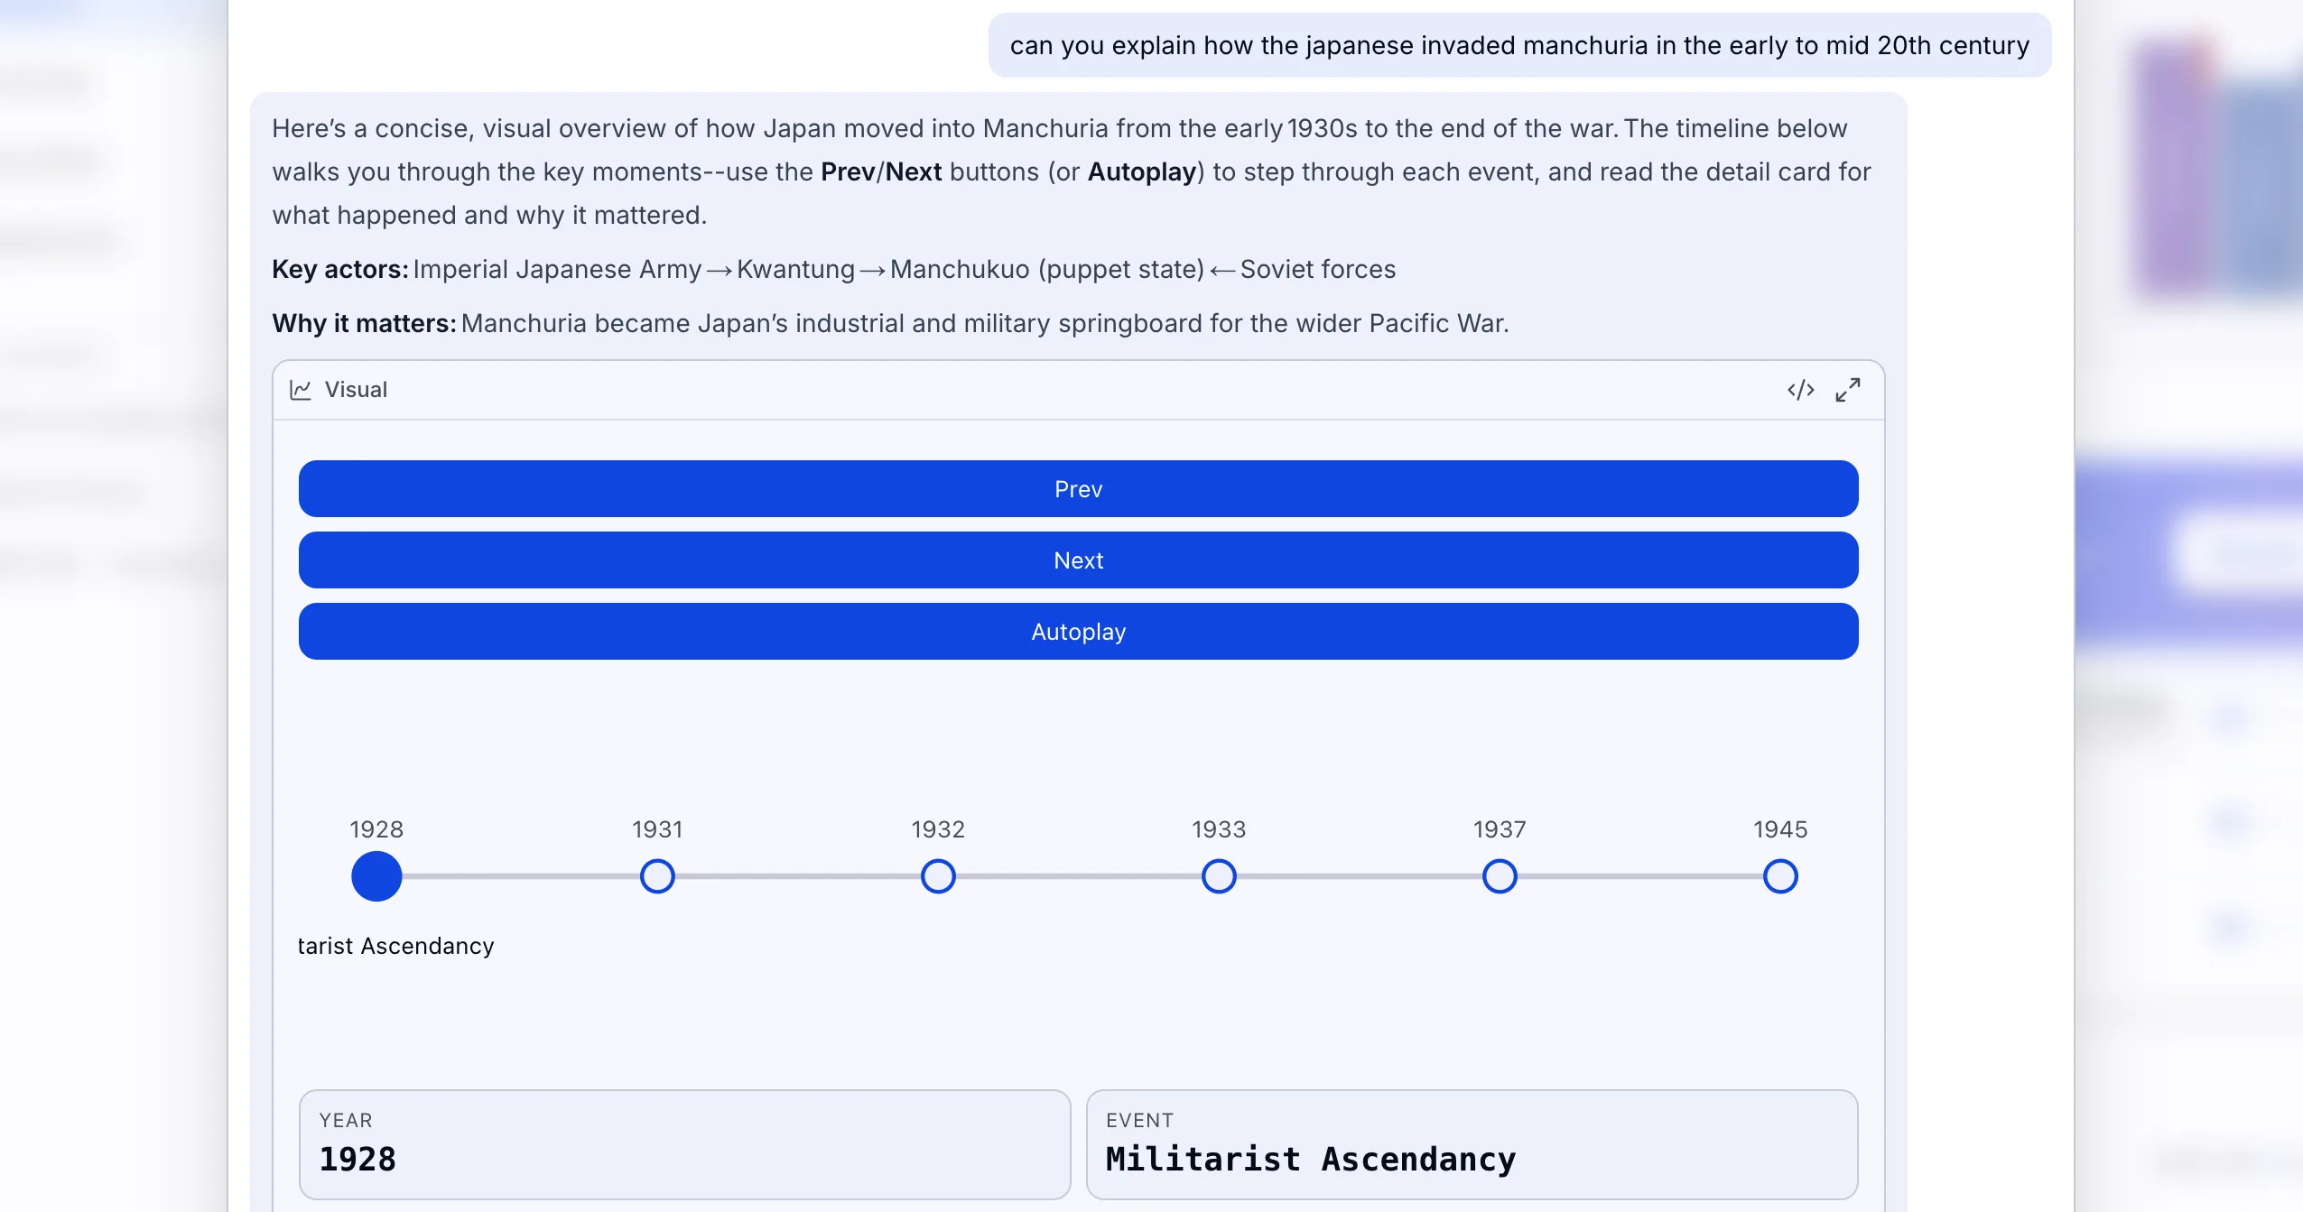The height and width of the screenshot is (1212, 2303).
Task: Click the Visual panel title
Action: [x=356, y=390]
